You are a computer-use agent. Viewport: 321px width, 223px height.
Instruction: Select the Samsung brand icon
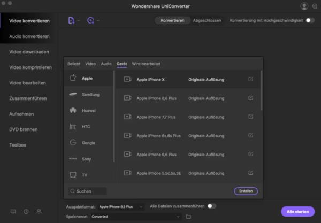pos(73,94)
